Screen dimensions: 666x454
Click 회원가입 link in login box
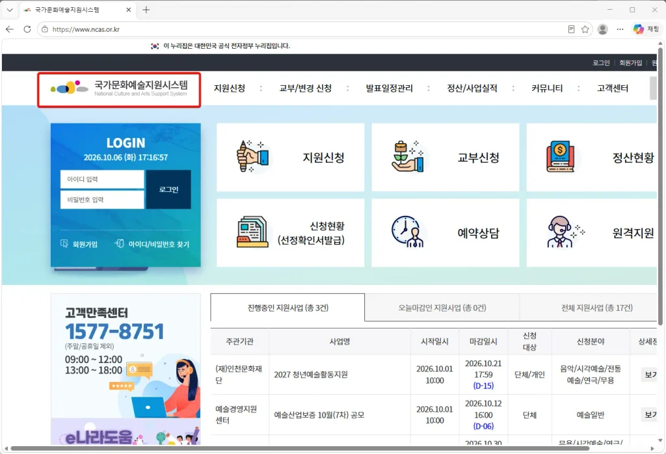click(85, 244)
